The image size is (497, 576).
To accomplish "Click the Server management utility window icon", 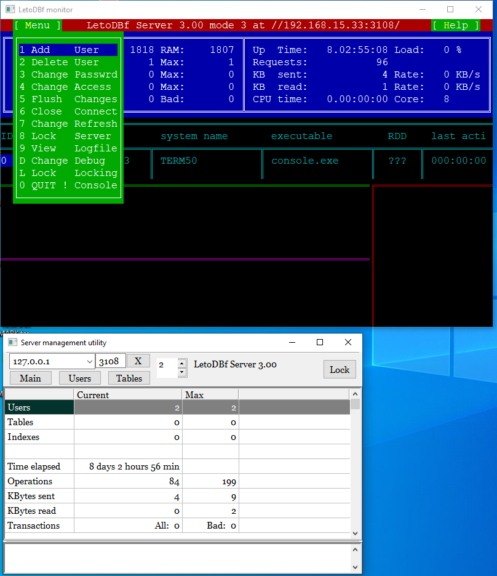I will click(12, 343).
